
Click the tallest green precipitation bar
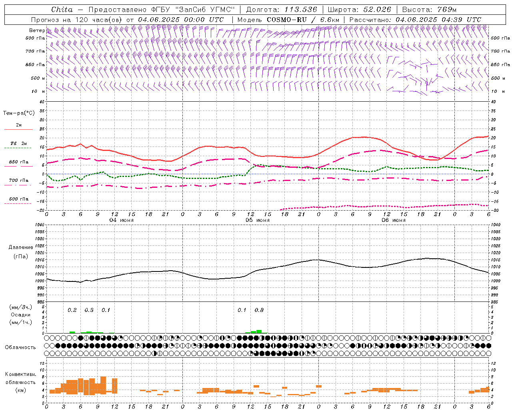point(259,332)
